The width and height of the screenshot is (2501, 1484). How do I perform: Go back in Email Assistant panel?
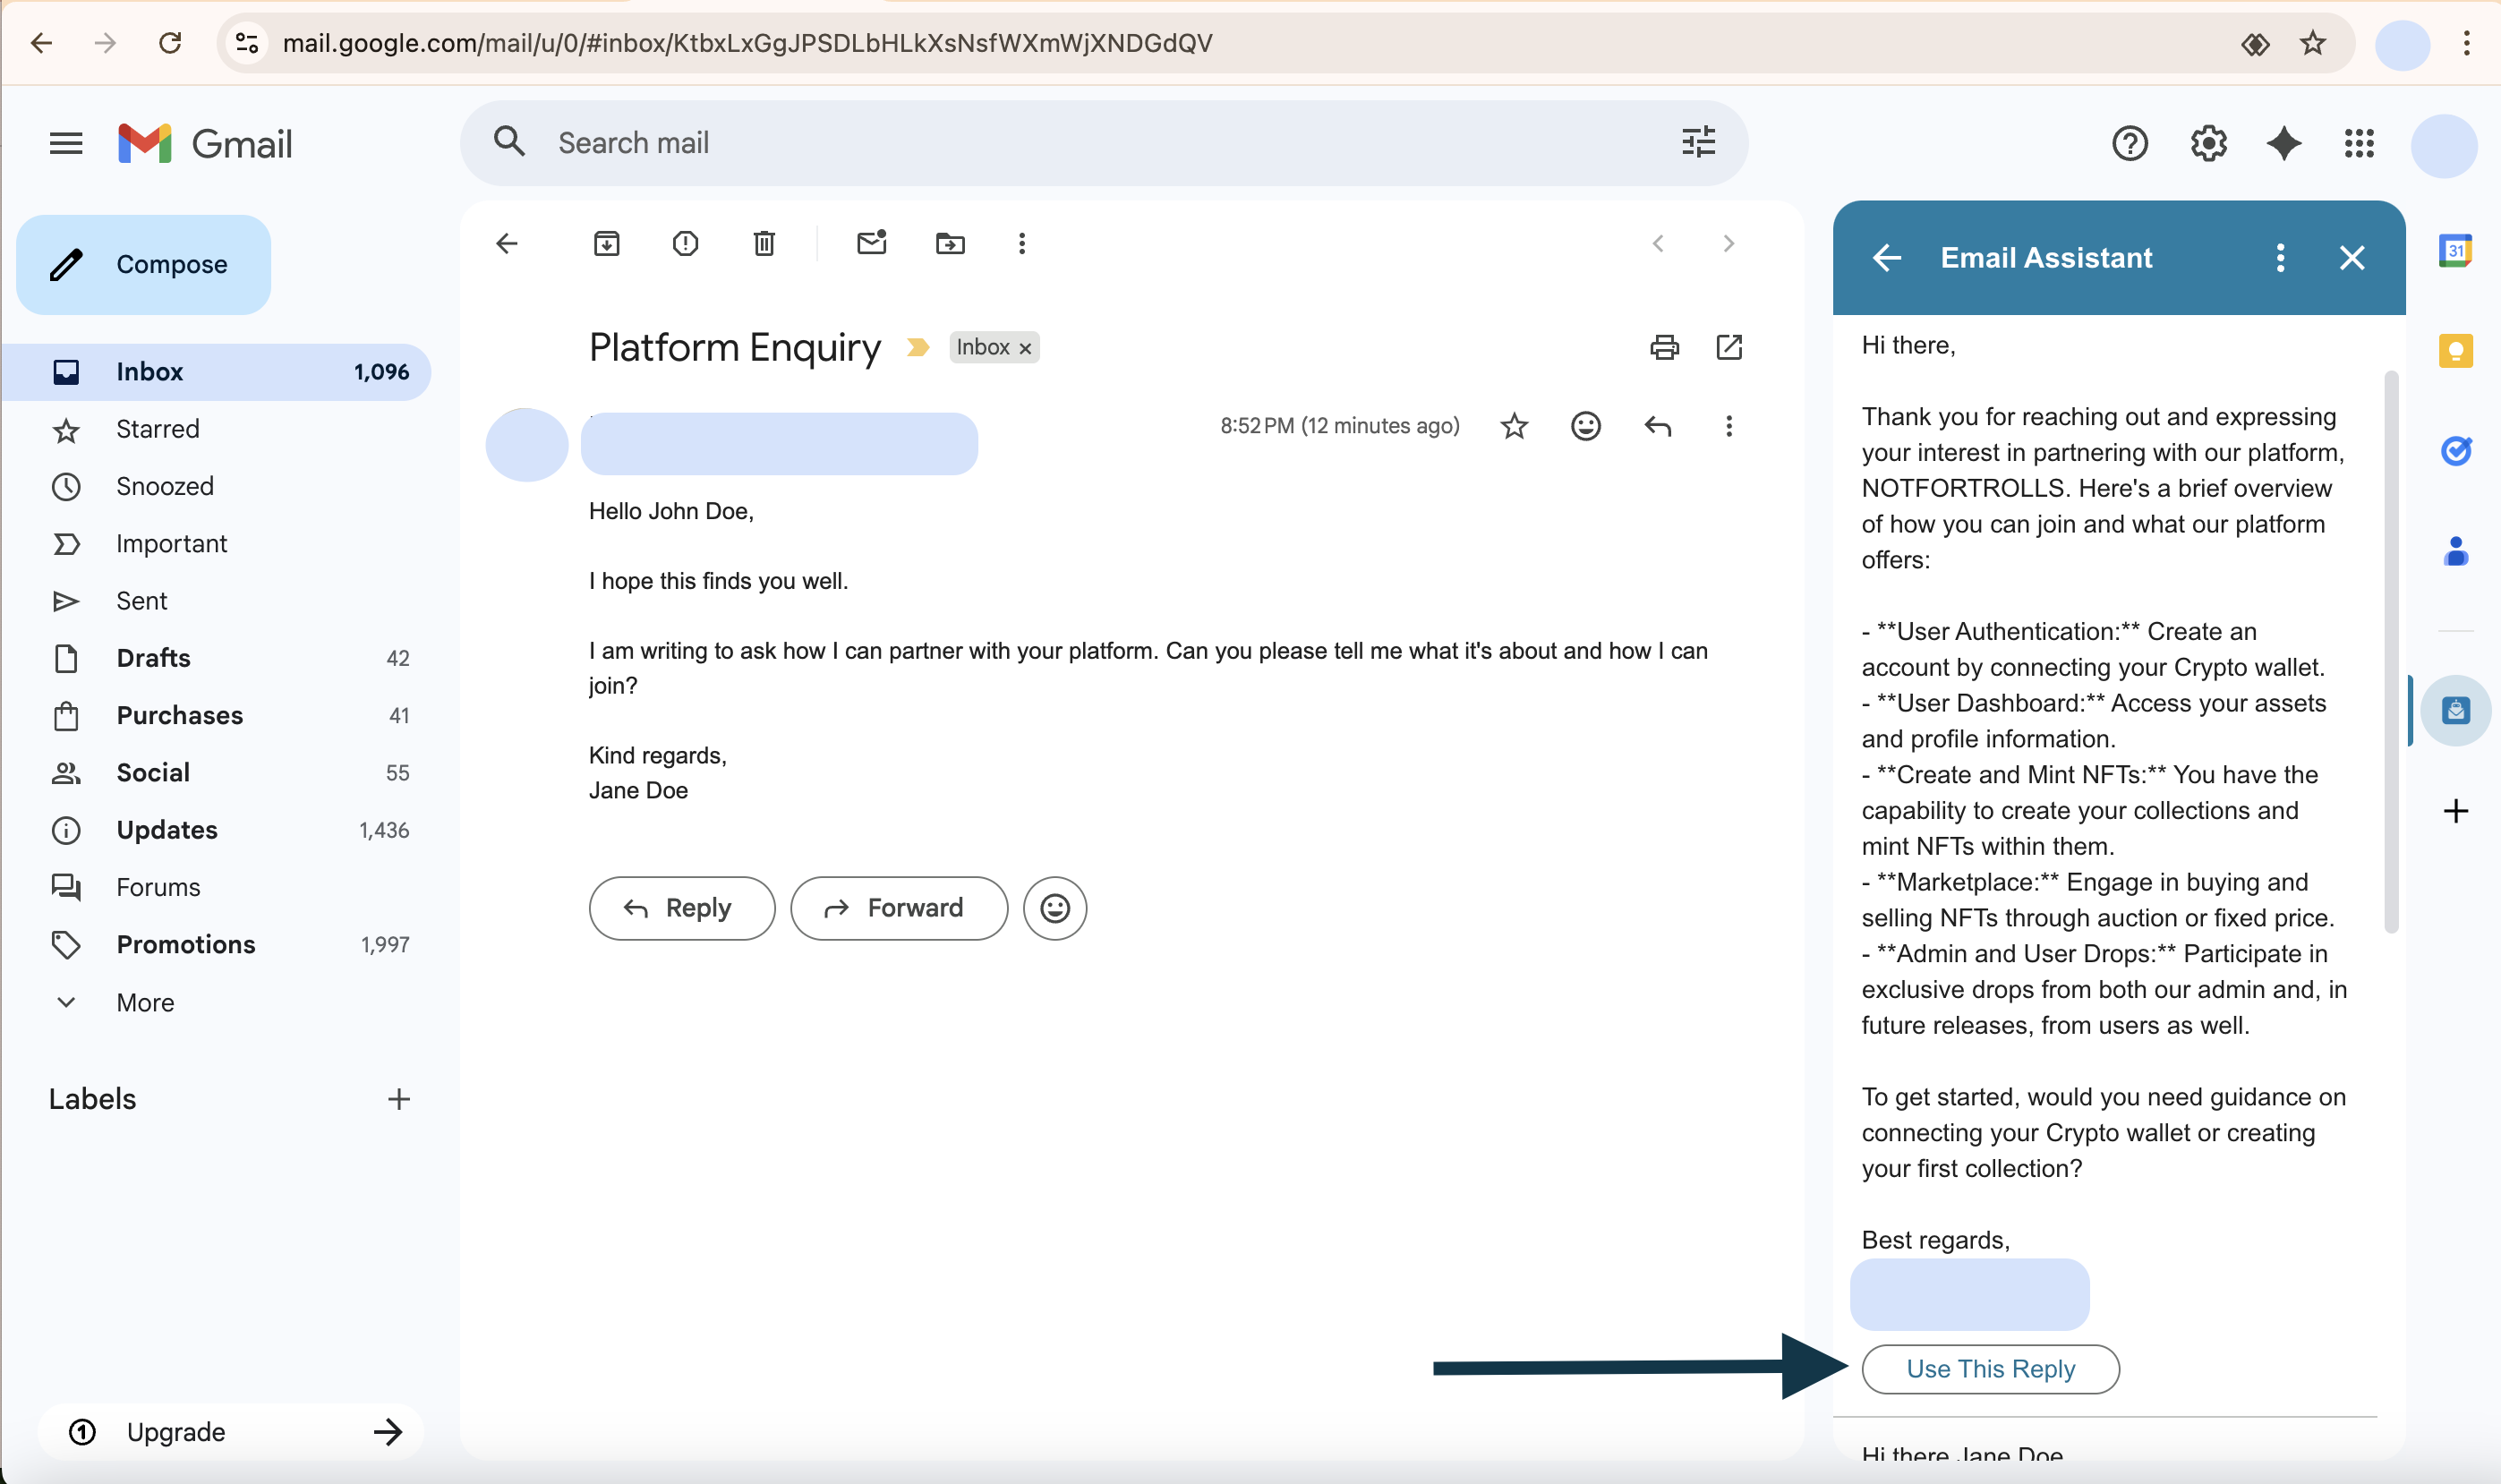(1887, 258)
